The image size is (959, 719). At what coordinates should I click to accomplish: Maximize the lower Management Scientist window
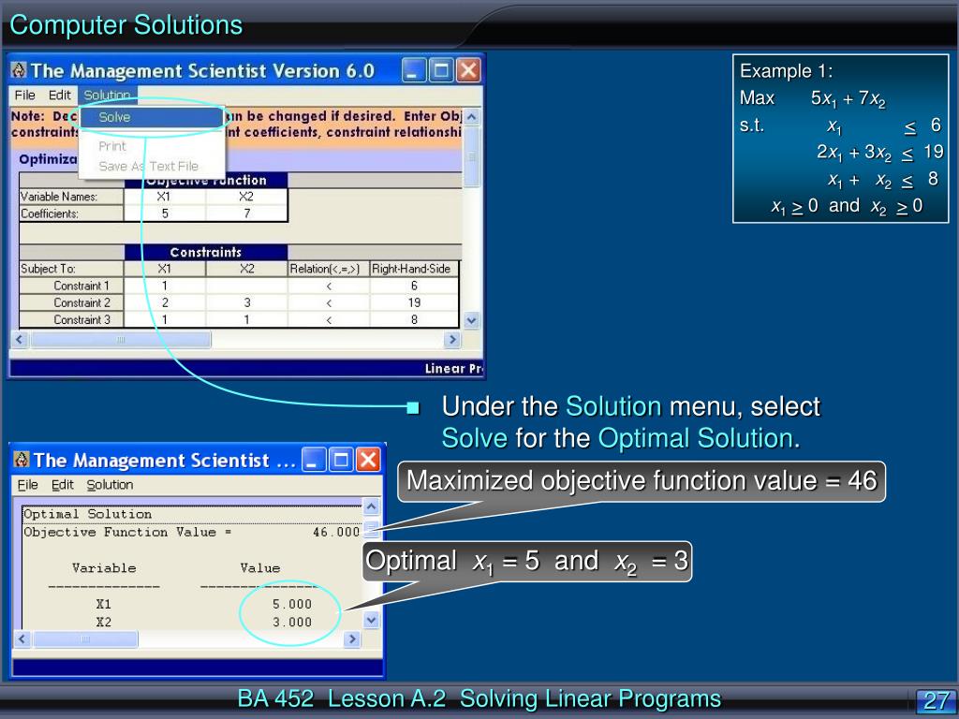[x=341, y=460]
